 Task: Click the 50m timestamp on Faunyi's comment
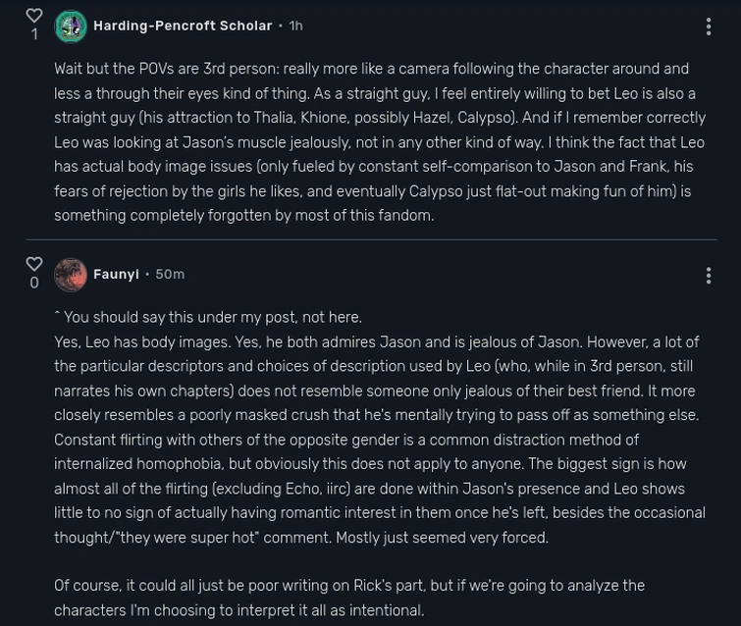pyautogui.click(x=170, y=275)
